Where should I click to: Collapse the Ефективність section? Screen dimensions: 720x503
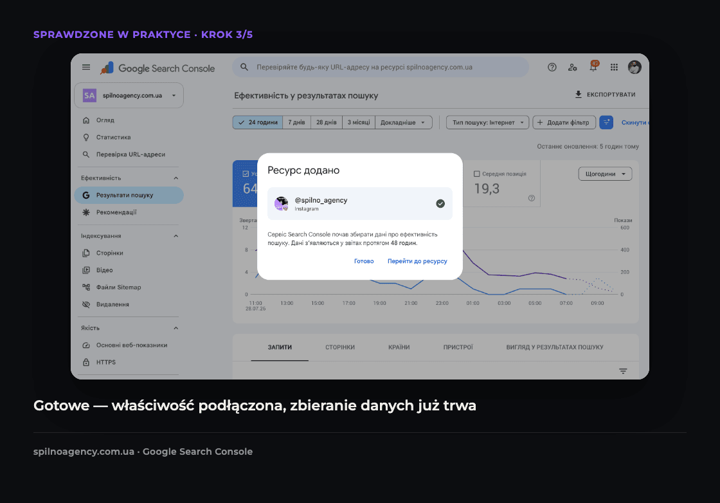tap(175, 178)
